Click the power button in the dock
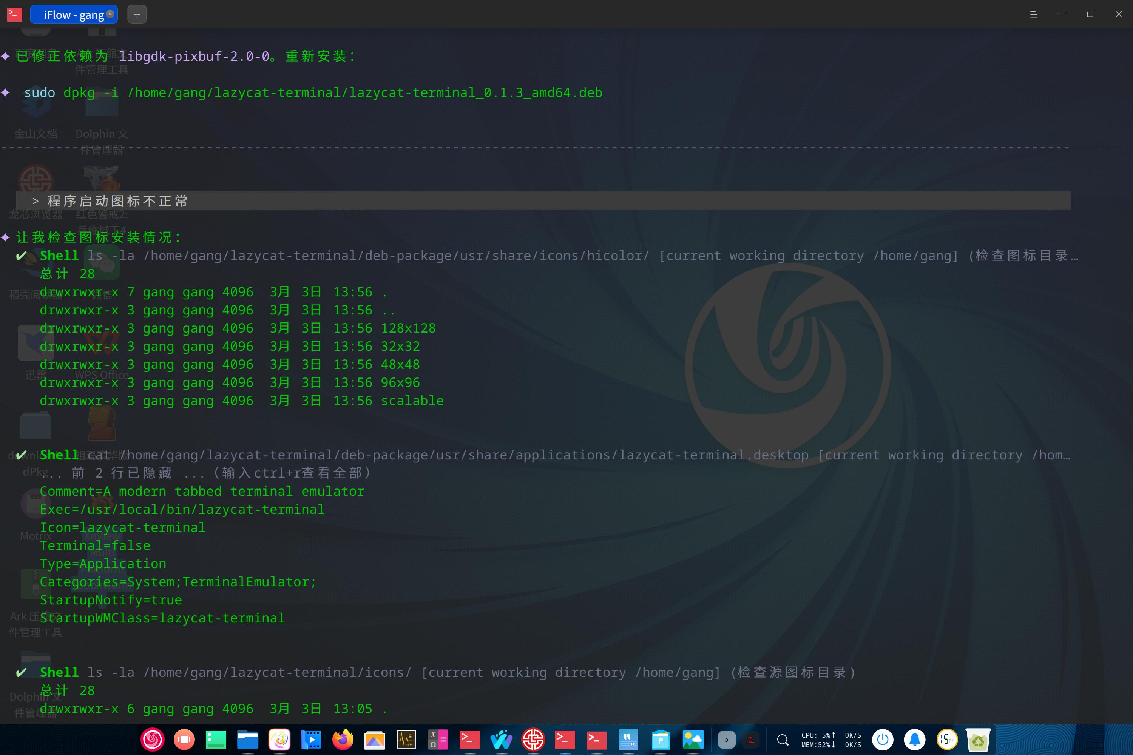The width and height of the screenshot is (1133, 755). (x=883, y=740)
